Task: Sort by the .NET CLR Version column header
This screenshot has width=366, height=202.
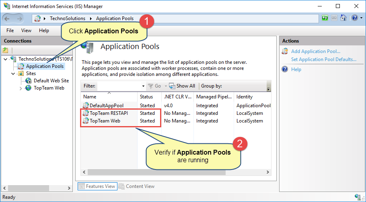Action: (x=178, y=97)
